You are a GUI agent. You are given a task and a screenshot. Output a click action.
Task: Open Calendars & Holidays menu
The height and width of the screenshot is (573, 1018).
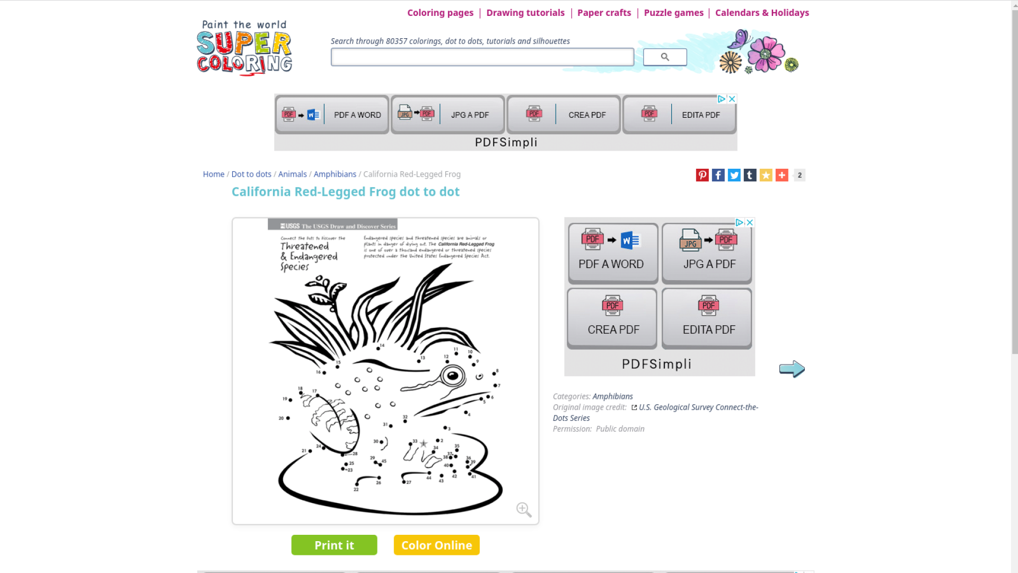click(762, 13)
